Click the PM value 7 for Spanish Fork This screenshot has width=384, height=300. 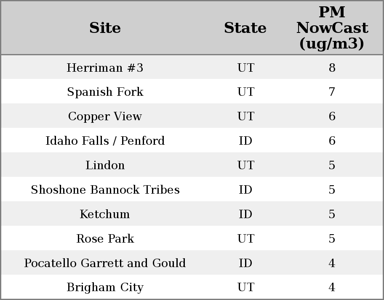[332, 92]
